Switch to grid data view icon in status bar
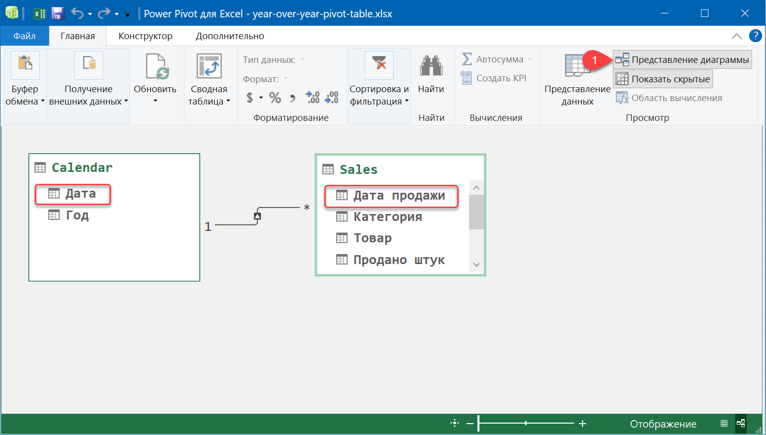Image resolution: width=766 pixels, height=435 pixels. click(x=724, y=423)
